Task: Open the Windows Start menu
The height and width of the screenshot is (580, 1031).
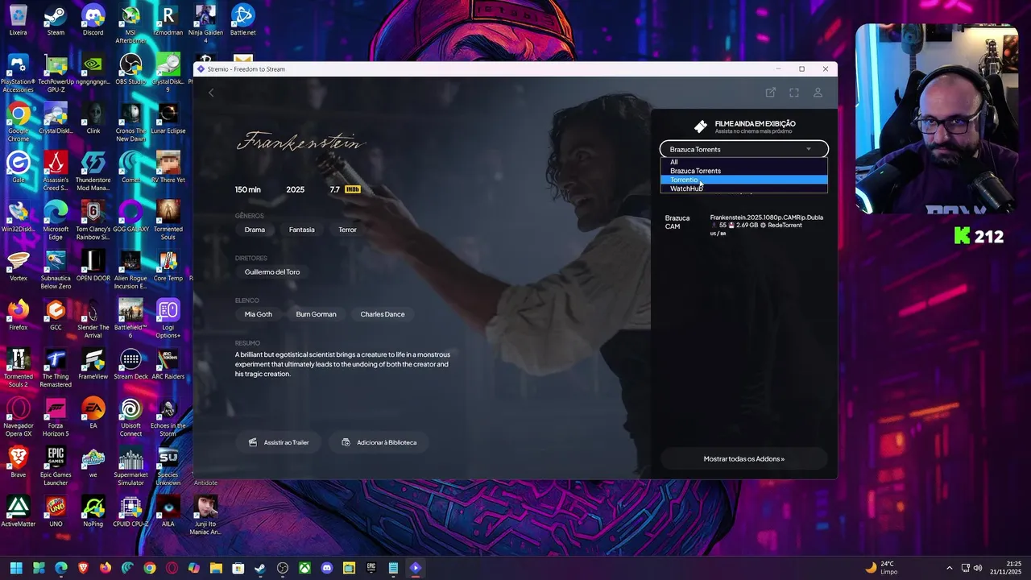Action: pos(16,568)
